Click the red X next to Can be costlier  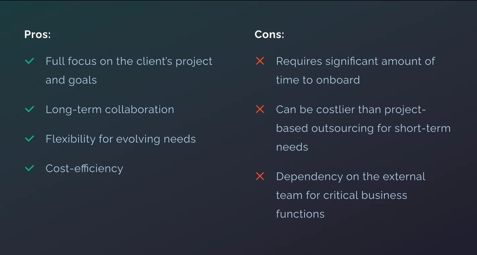click(x=260, y=109)
